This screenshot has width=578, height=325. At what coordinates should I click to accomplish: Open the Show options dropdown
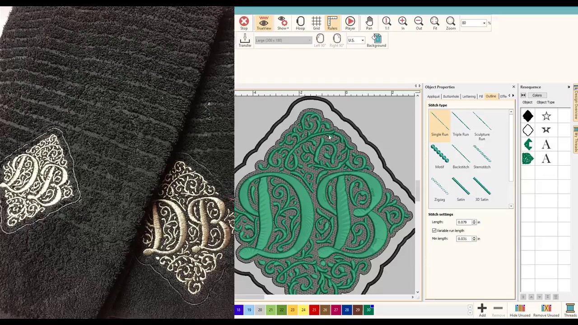coord(283,23)
